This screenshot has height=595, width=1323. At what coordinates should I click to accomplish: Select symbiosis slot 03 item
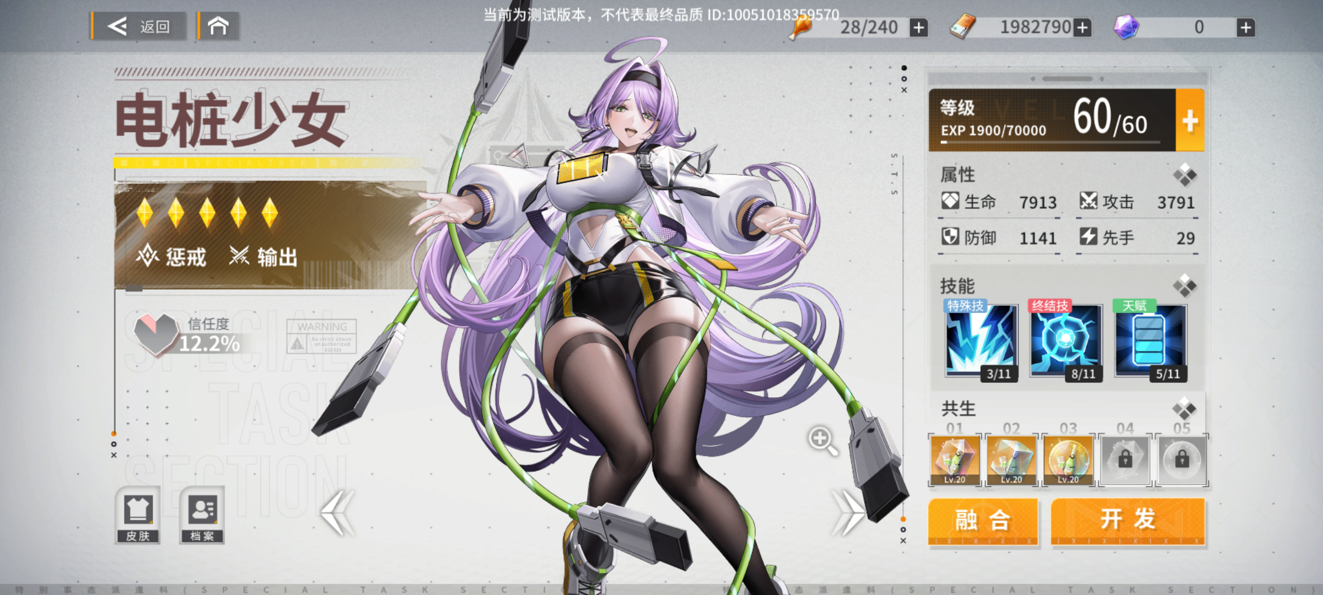1068,461
